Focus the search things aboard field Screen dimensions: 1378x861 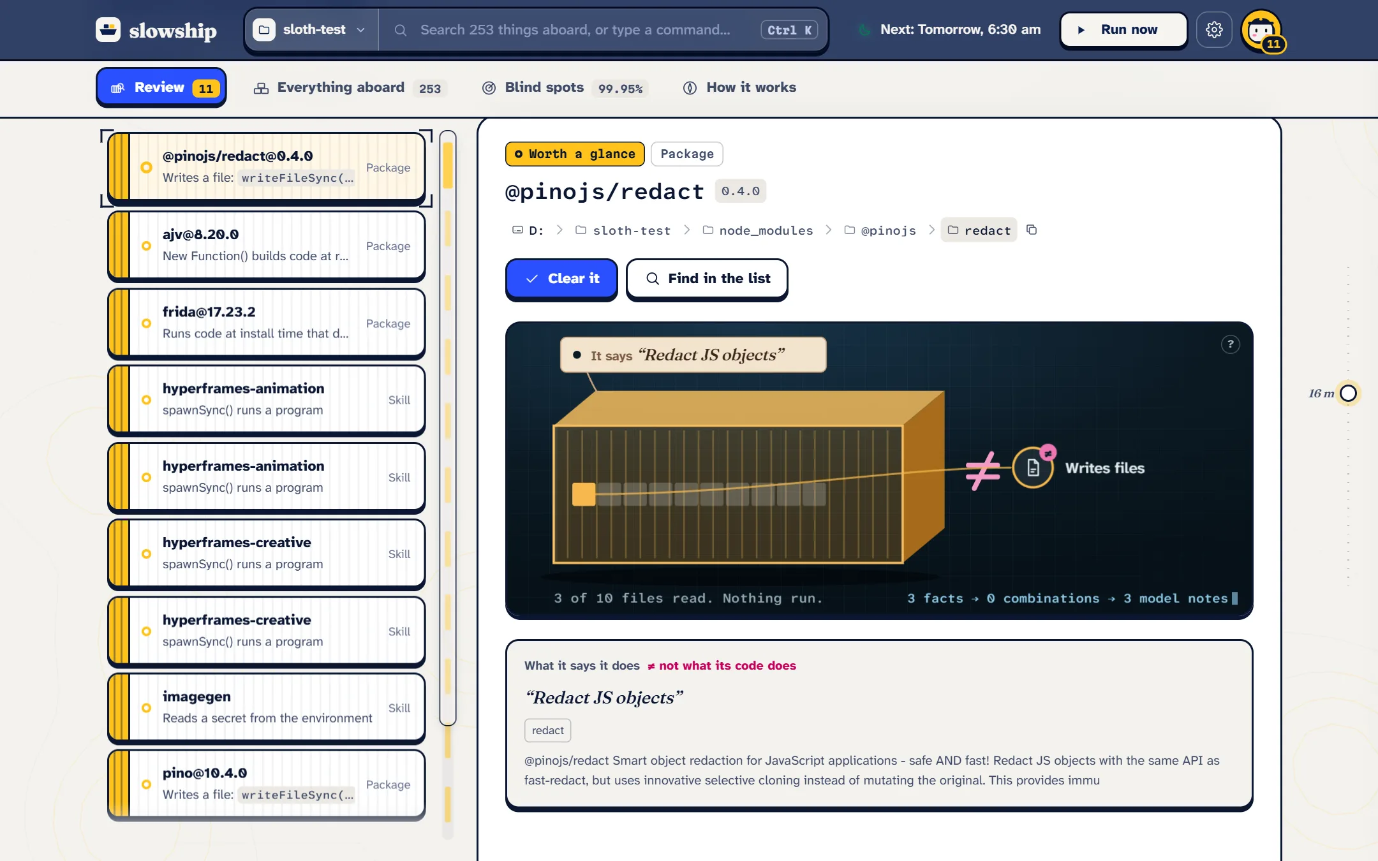pos(603,29)
